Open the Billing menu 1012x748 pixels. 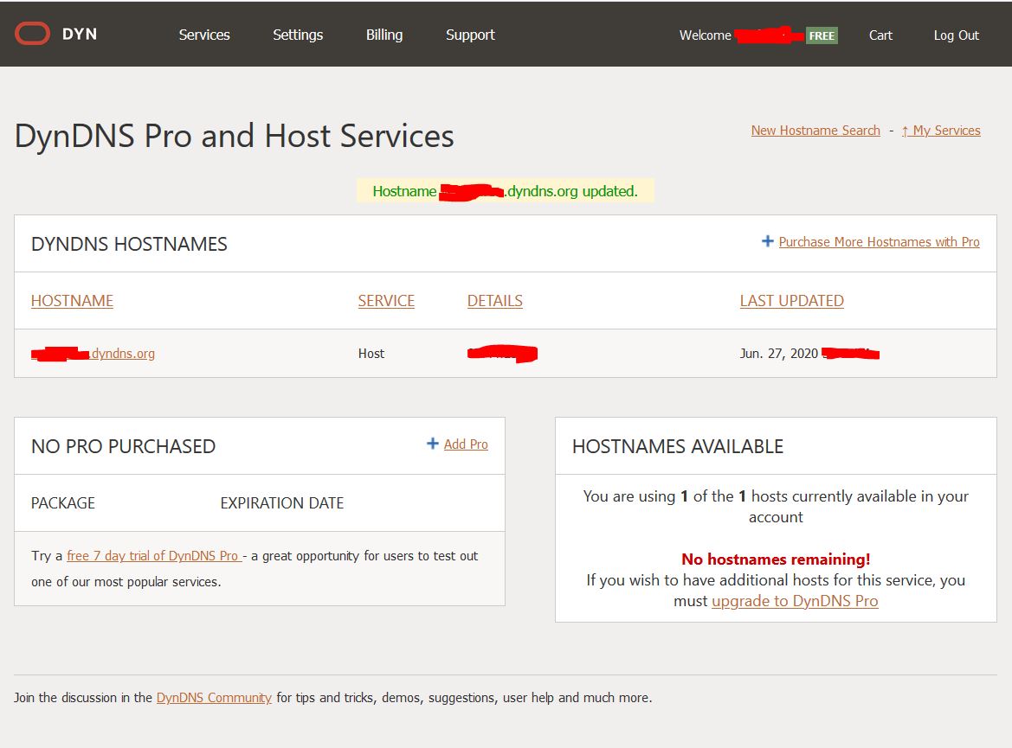pos(384,35)
